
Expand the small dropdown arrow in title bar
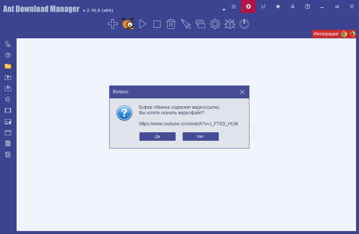[224, 10]
